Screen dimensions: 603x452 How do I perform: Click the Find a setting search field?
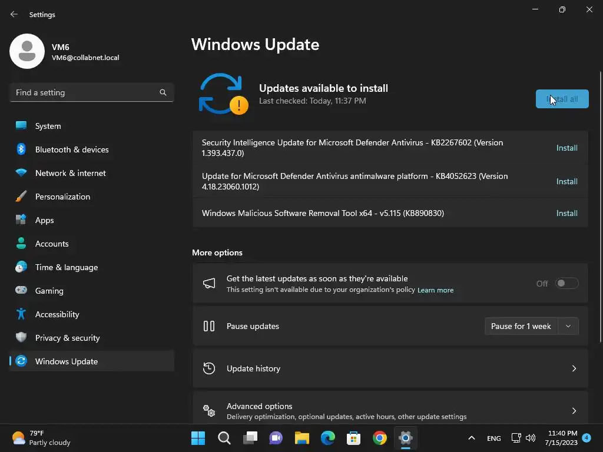coord(91,92)
